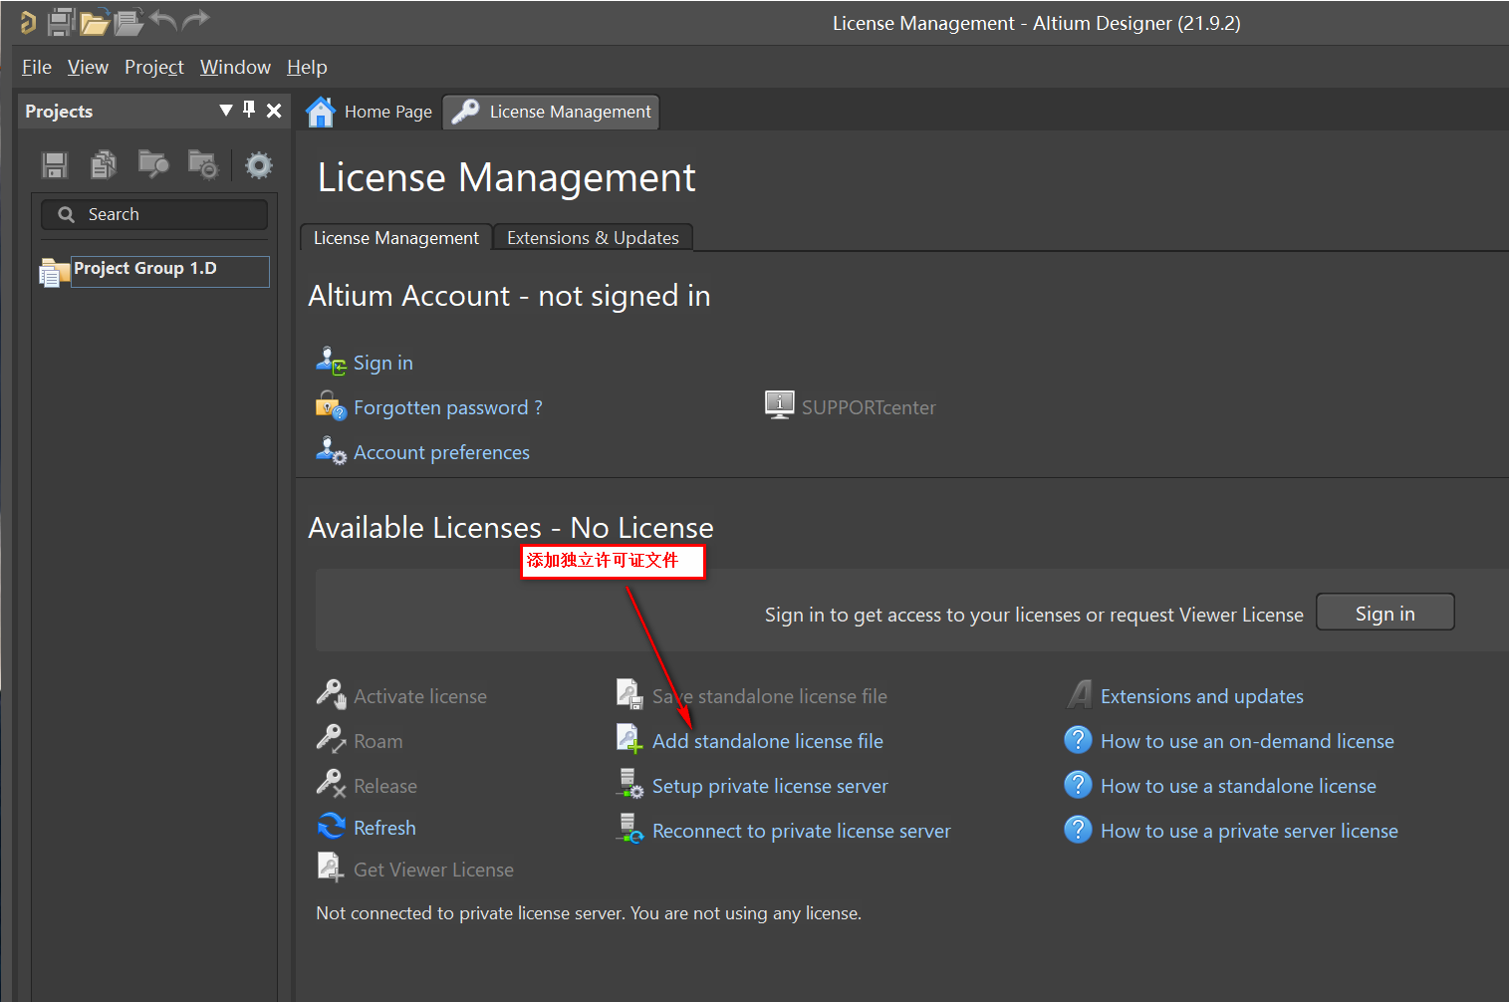1509x1002 pixels.
Task: Click the Refresh link
Action: coord(384,828)
